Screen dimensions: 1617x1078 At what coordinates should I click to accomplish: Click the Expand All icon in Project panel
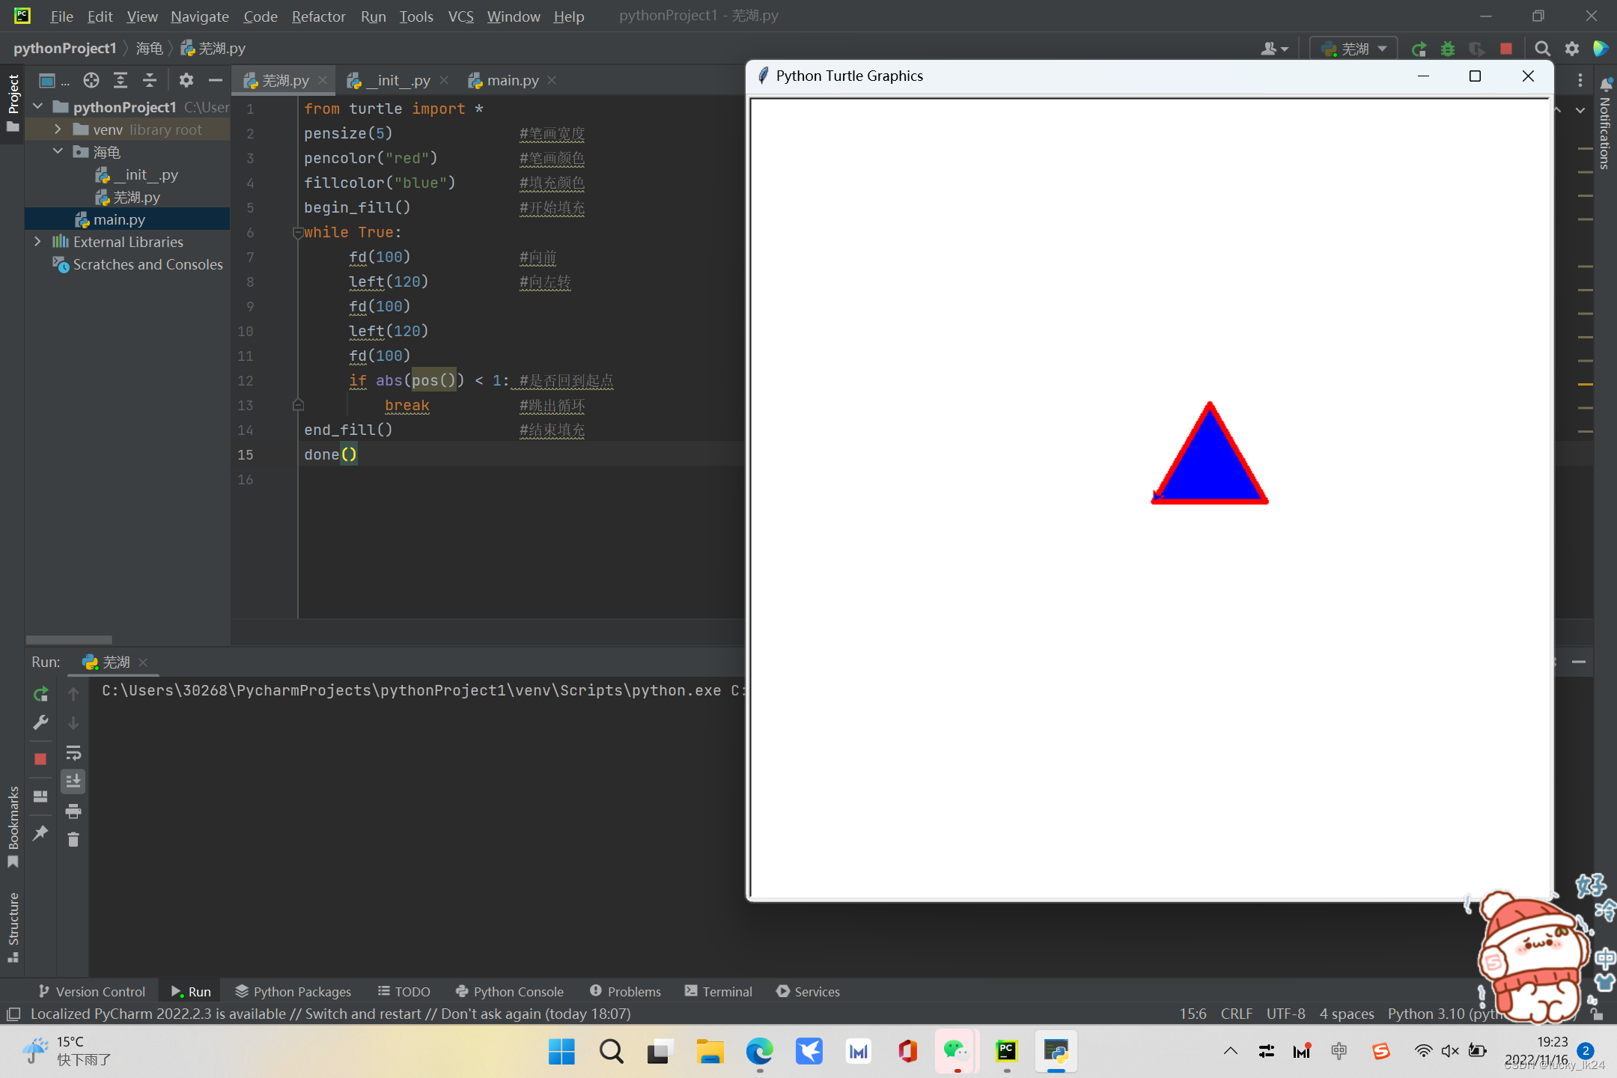(x=120, y=80)
